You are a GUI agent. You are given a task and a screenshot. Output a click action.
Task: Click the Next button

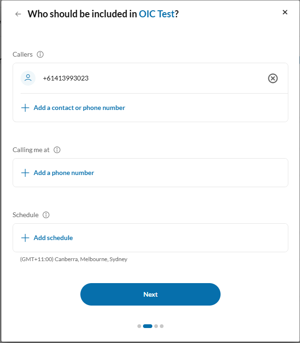tap(150, 294)
